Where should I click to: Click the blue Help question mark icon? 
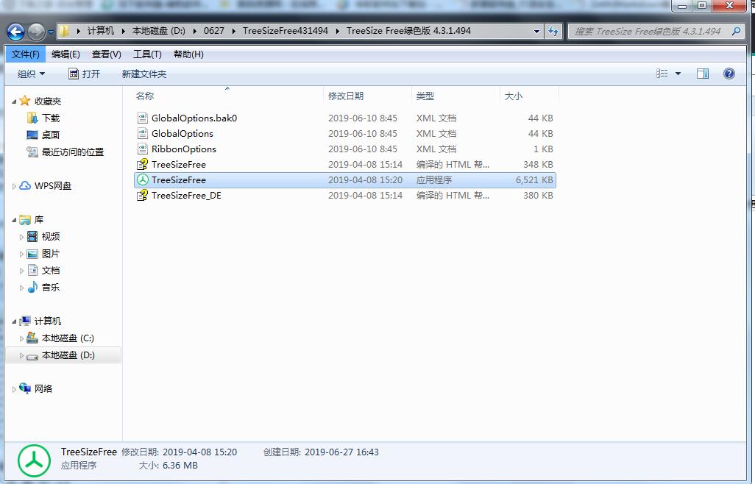coord(729,74)
